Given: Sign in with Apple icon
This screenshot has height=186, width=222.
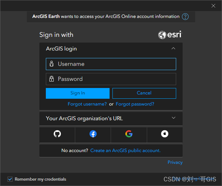Looking at the screenshot, I should point(165,134).
